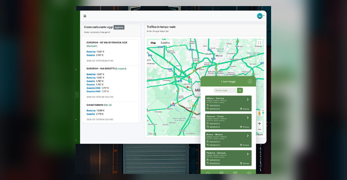This screenshot has height=180, width=347.
Task: Expand chevron on Padova - Genova trip
Action: 248,154
